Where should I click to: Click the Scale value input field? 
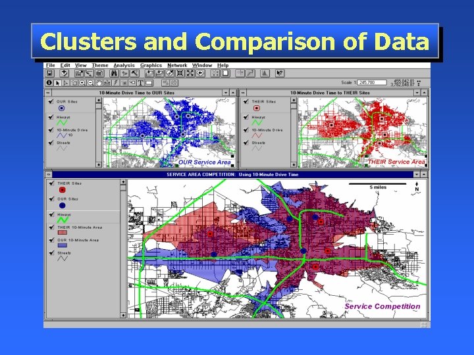point(372,82)
